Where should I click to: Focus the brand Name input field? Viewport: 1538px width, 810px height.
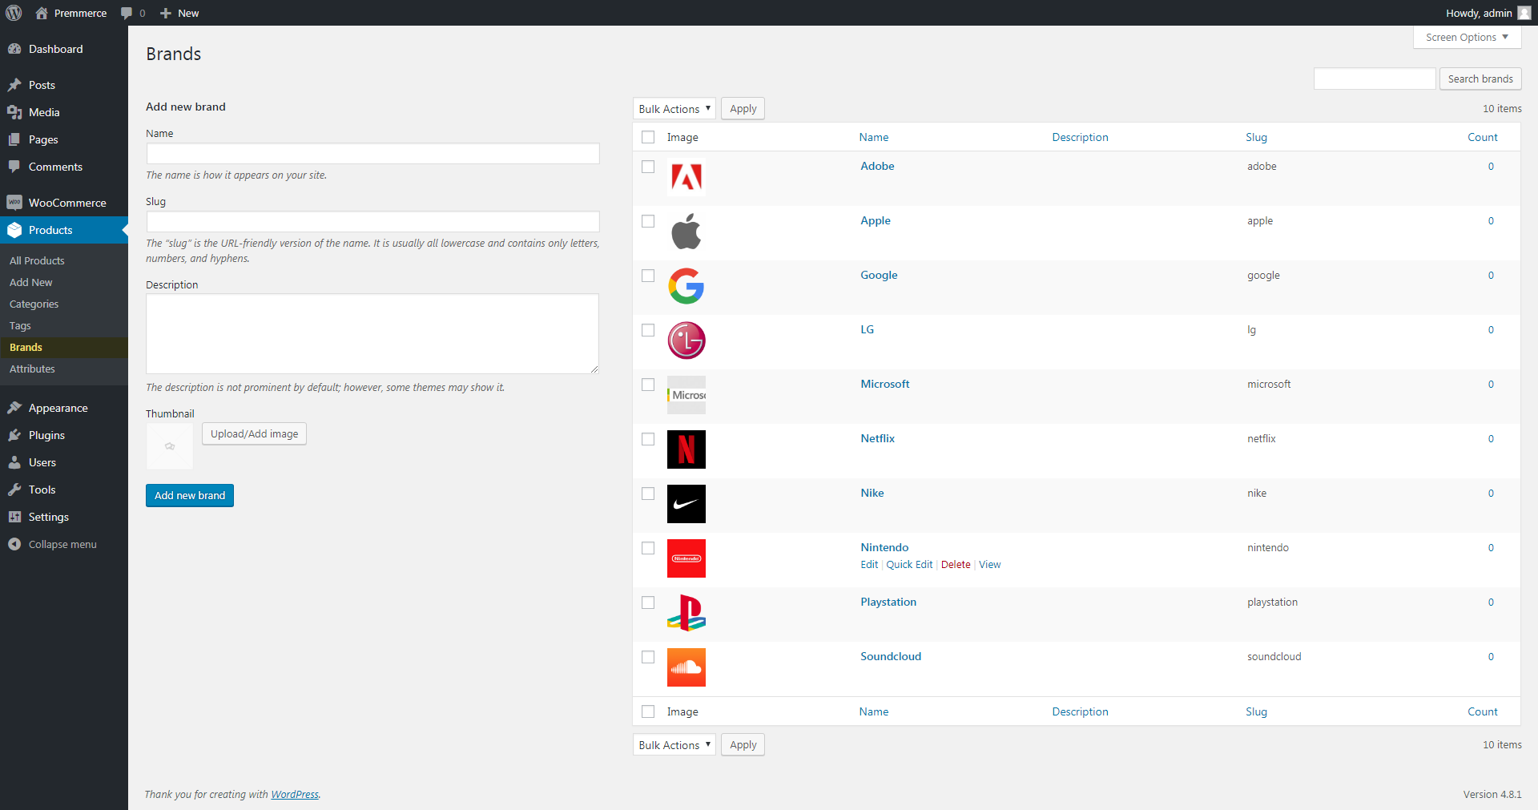pos(372,154)
